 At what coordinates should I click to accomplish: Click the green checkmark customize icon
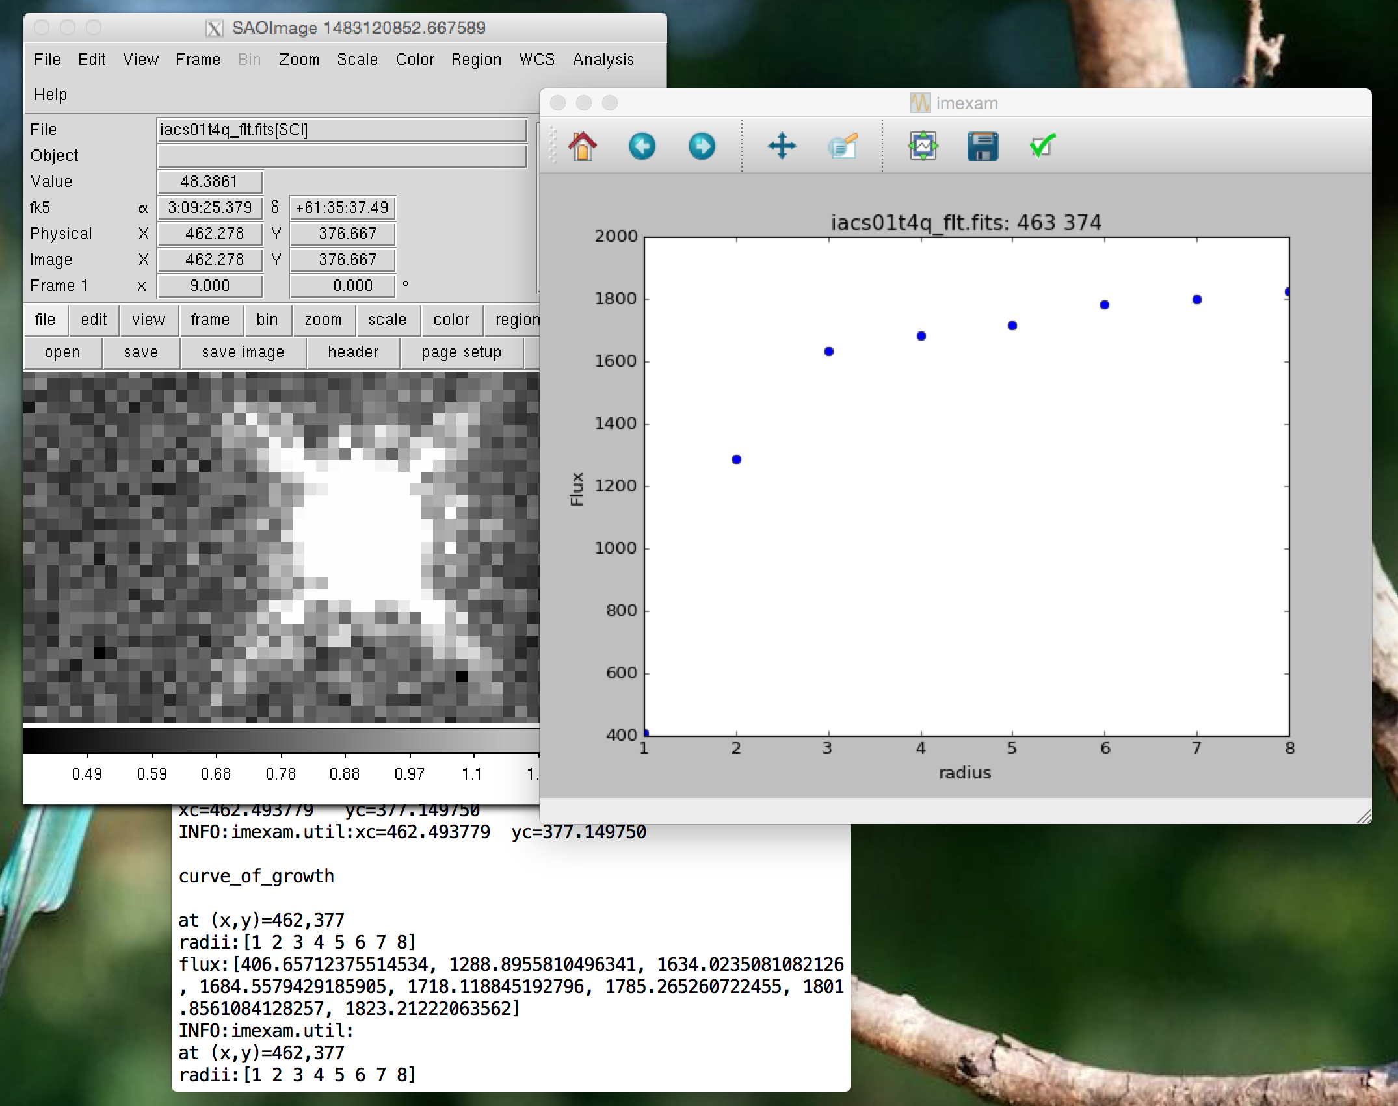click(x=1042, y=146)
